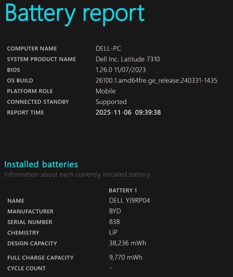Click the 9,770 mWh full charge capacity
Image resolution: width=233 pixels, height=277 pixels.
[126, 257]
